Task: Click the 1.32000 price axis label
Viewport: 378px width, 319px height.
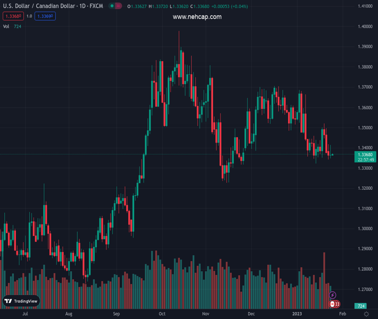Action: 365,188
